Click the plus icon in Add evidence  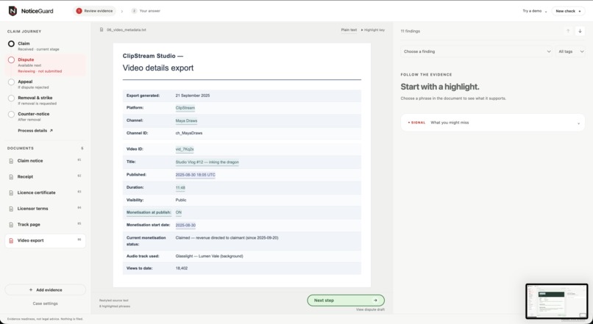(31, 290)
